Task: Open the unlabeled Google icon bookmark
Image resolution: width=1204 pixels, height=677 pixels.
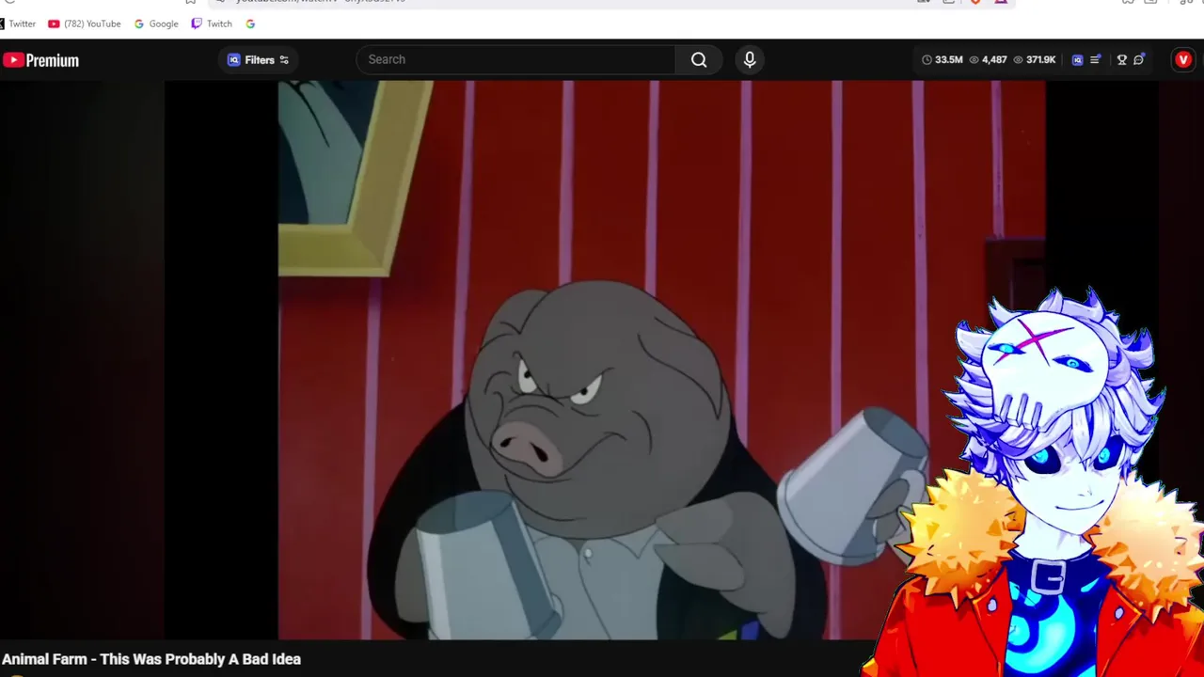Action: pos(250,24)
